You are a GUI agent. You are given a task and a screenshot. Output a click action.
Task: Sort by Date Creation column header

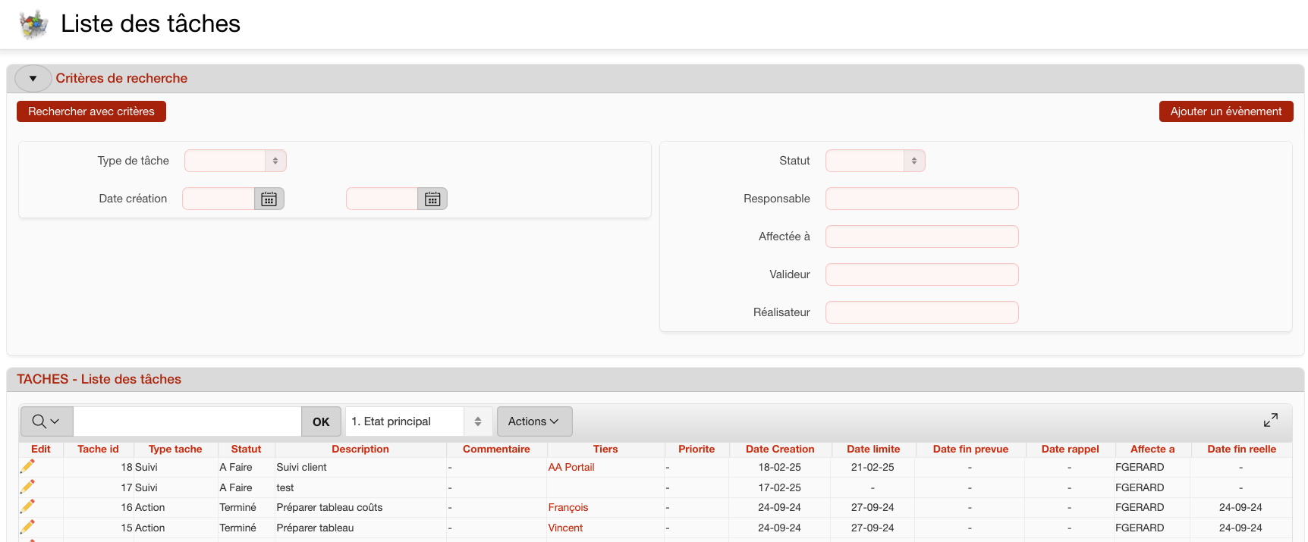click(779, 449)
